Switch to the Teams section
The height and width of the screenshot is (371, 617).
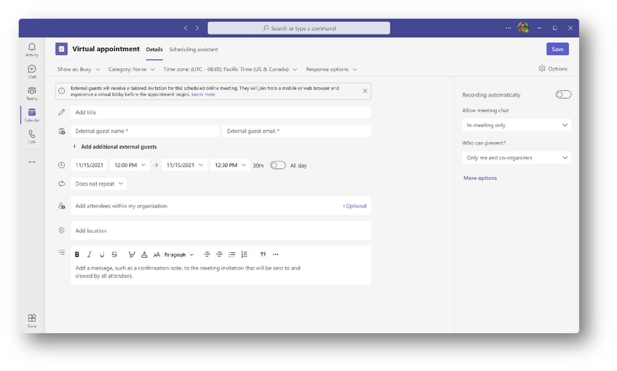(x=32, y=92)
